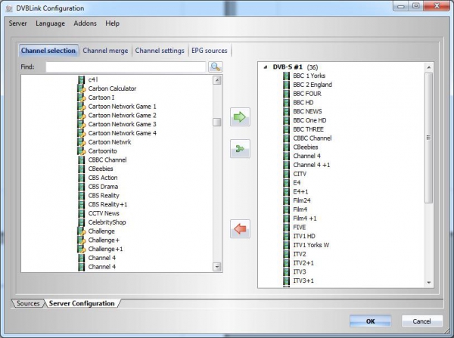
Task: Click the film icon beside FIVE
Action: pyautogui.click(x=286, y=227)
